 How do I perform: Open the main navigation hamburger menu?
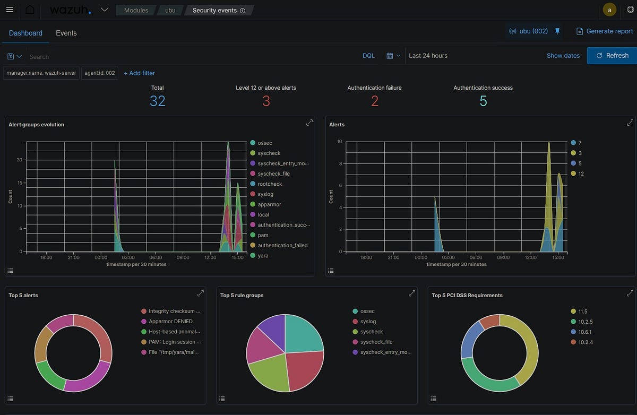10,10
